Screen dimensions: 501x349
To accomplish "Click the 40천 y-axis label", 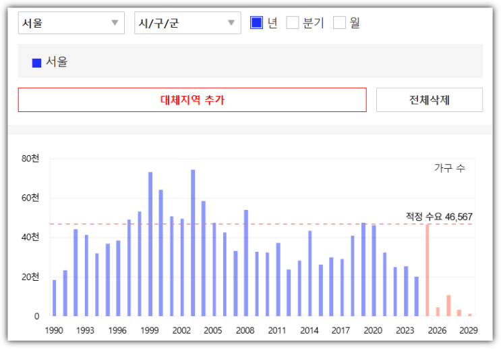I will [x=30, y=237].
